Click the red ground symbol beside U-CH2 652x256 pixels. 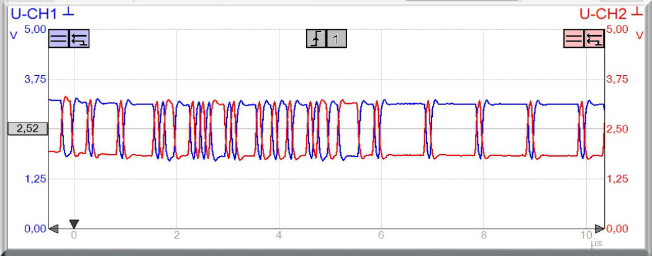[x=637, y=12]
